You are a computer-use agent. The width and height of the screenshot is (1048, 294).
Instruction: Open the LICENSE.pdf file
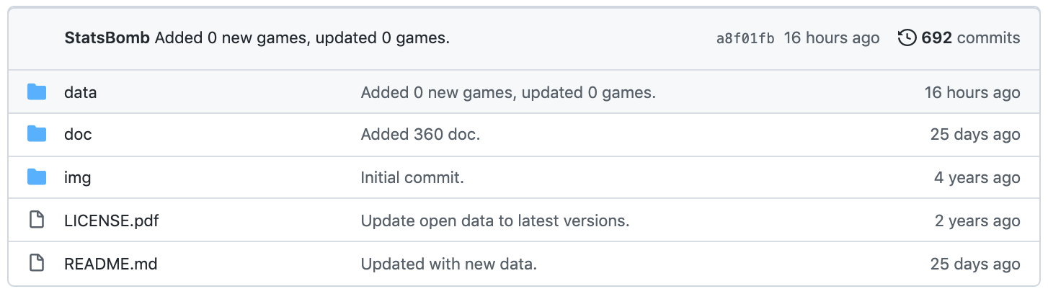tap(111, 220)
